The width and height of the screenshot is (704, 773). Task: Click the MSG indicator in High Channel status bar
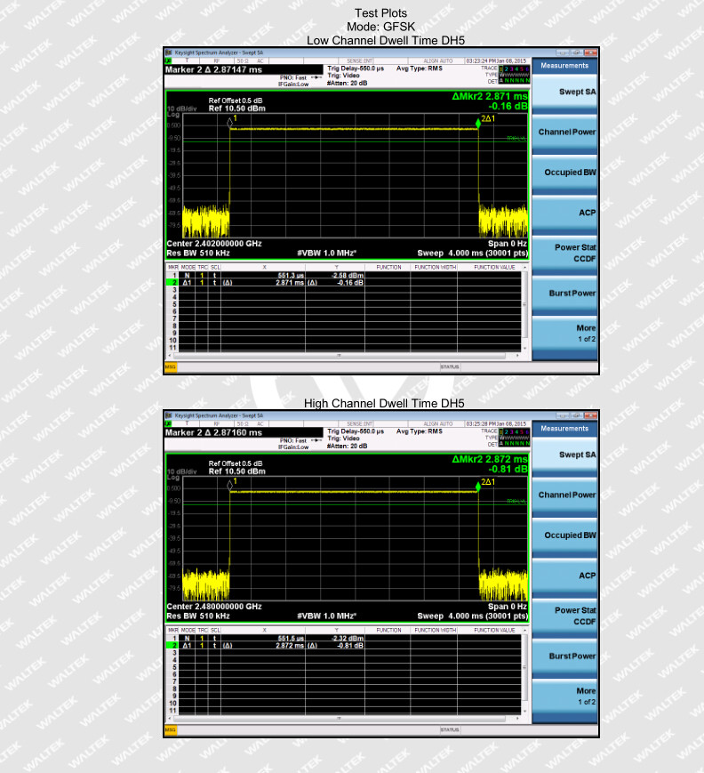(x=171, y=729)
